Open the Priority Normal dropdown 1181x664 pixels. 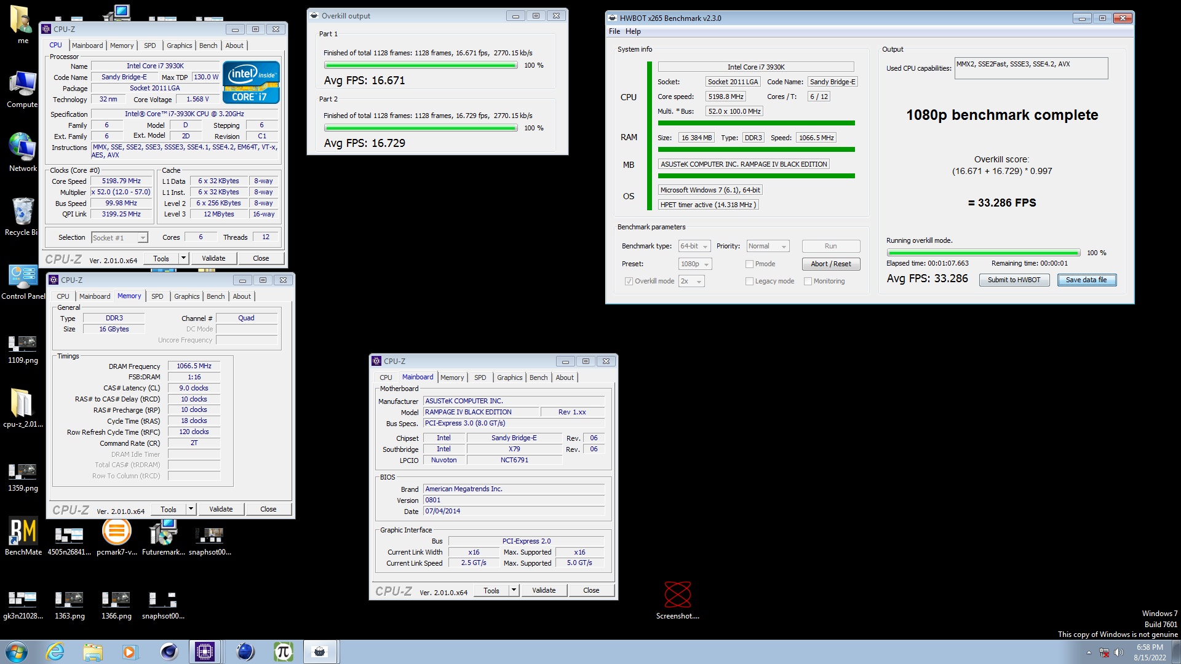coord(768,246)
